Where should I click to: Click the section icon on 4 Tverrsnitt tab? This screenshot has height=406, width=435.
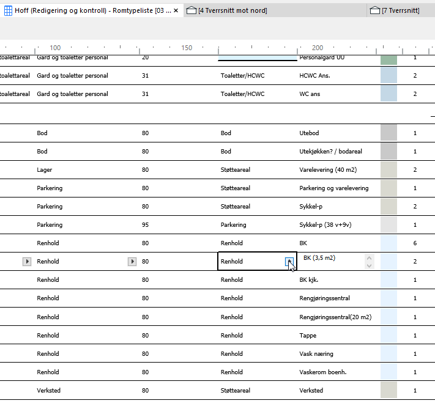point(191,10)
